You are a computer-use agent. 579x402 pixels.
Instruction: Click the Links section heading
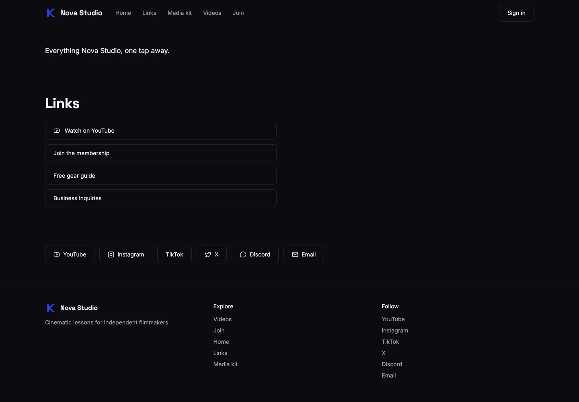click(62, 103)
